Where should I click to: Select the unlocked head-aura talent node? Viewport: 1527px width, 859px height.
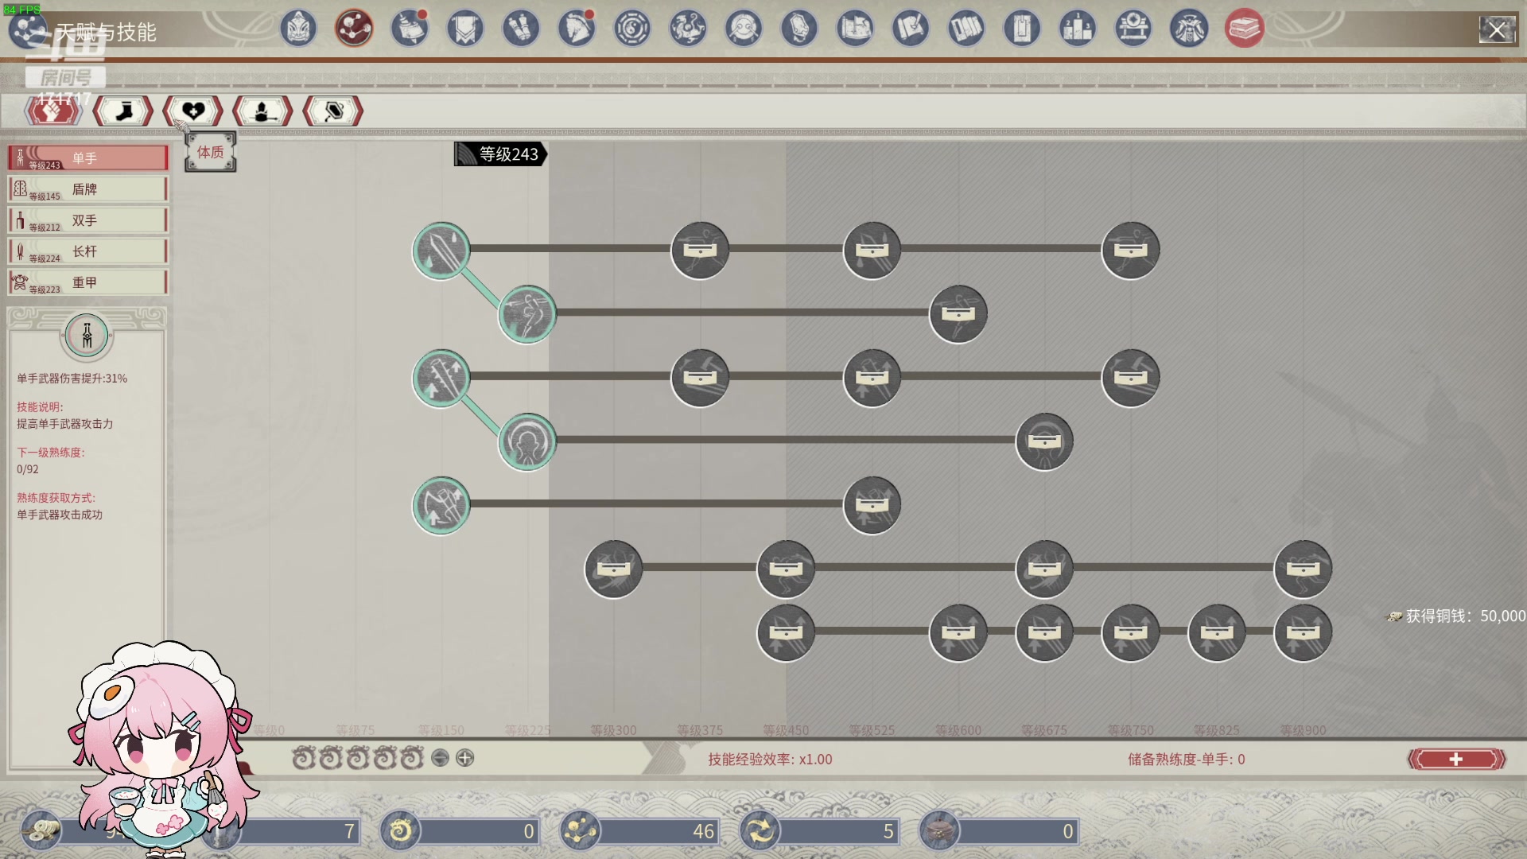click(527, 441)
